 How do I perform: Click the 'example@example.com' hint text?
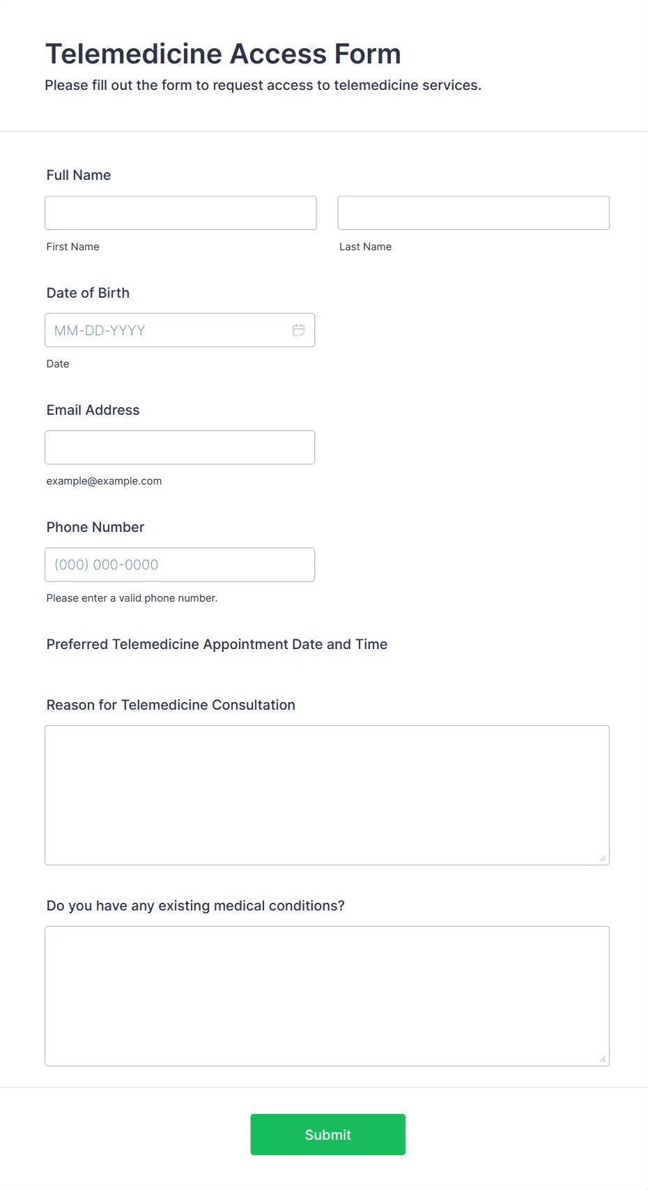tap(105, 481)
